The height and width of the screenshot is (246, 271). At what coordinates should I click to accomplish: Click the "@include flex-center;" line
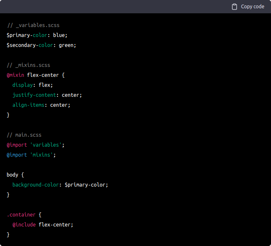coord(43,225)
